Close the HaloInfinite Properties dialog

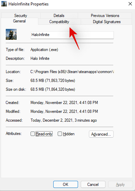(x=130, y=4)
